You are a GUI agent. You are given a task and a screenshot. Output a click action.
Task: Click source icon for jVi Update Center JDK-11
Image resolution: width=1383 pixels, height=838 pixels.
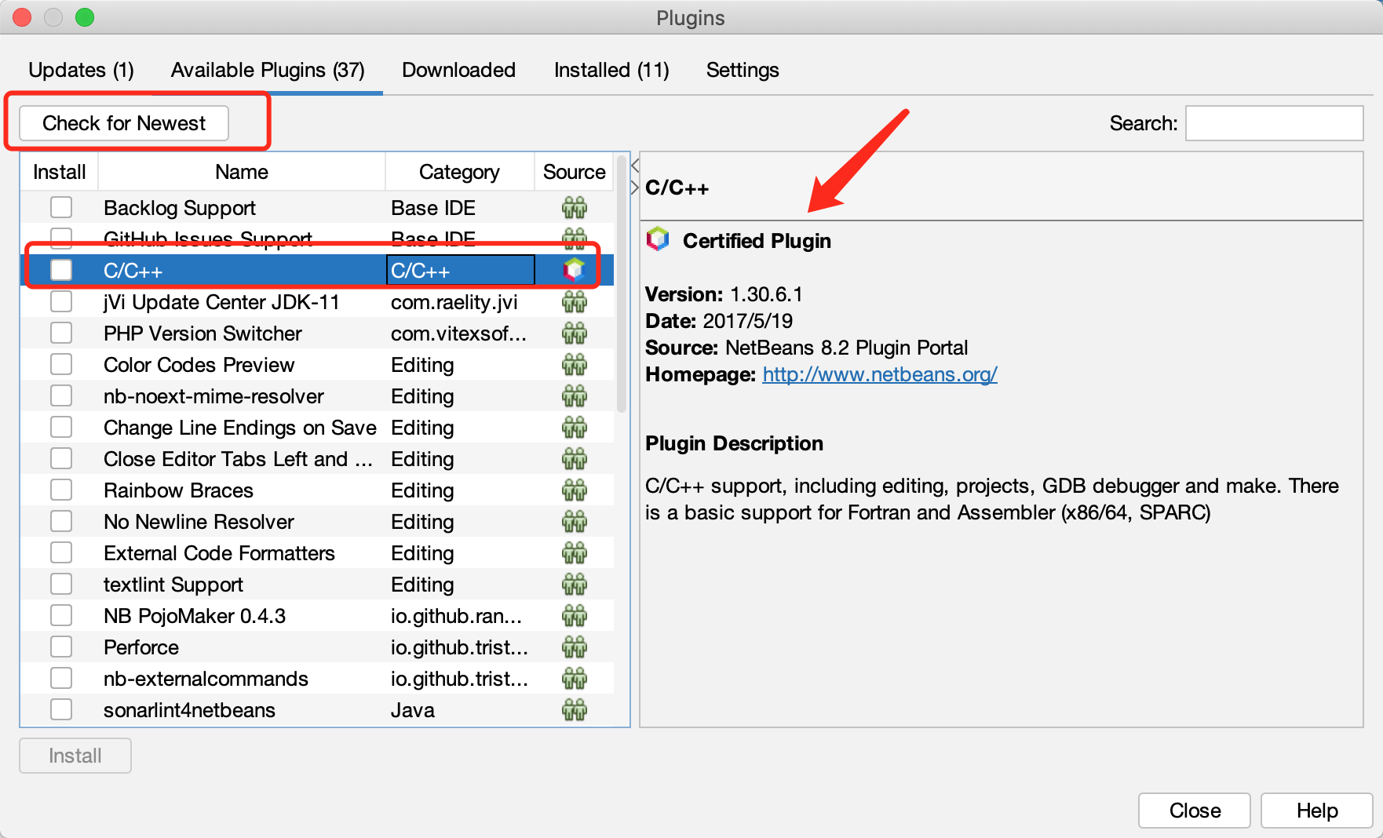pyautogui.click(x=575, y=302)
